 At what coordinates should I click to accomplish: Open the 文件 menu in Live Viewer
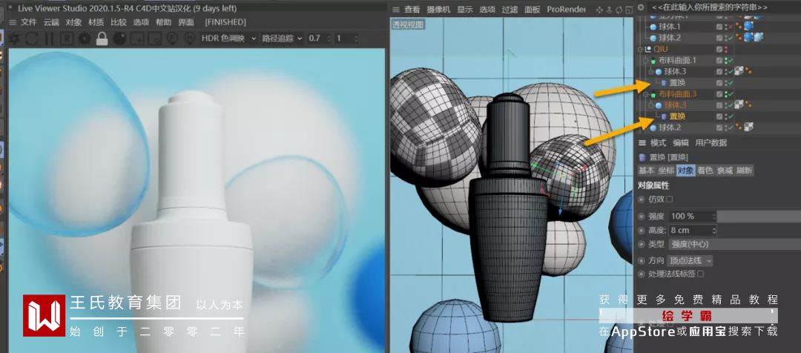point(29,22)
